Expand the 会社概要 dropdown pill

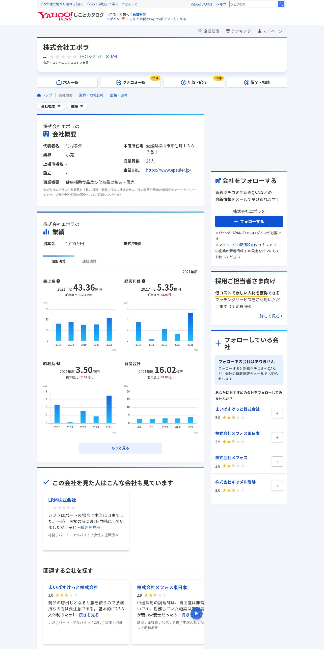click(x=51, y=106)
